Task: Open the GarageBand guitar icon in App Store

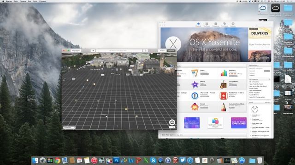Action: pos(224,84)
